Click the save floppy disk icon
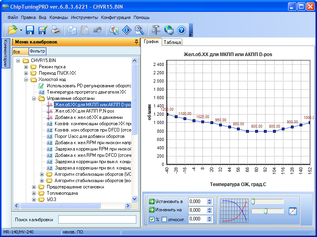This screenshot has height=237, width=317. click(x=30, y=30)
